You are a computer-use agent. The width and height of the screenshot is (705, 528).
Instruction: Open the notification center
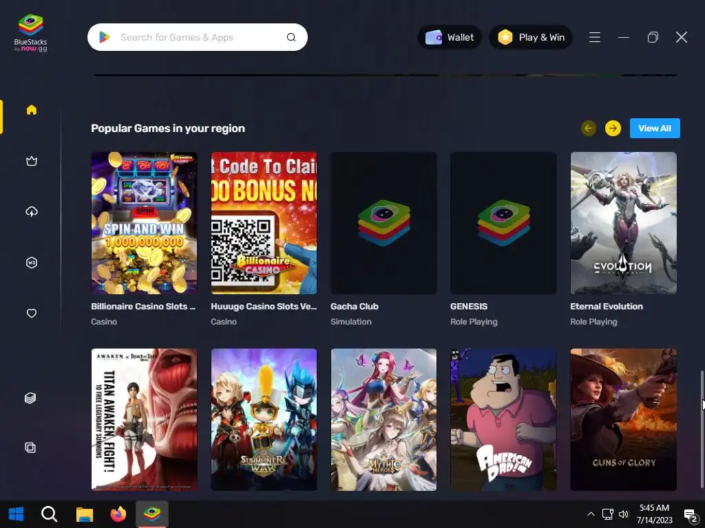(x=690, y=514)
